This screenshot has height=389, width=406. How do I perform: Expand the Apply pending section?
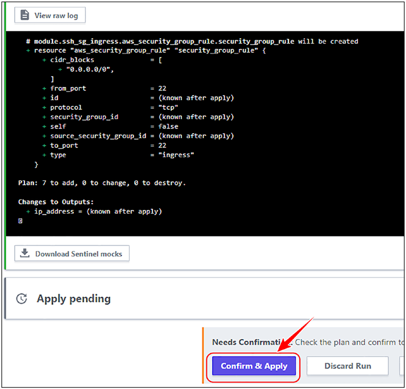pyautogui.click(x=204, y=299)
